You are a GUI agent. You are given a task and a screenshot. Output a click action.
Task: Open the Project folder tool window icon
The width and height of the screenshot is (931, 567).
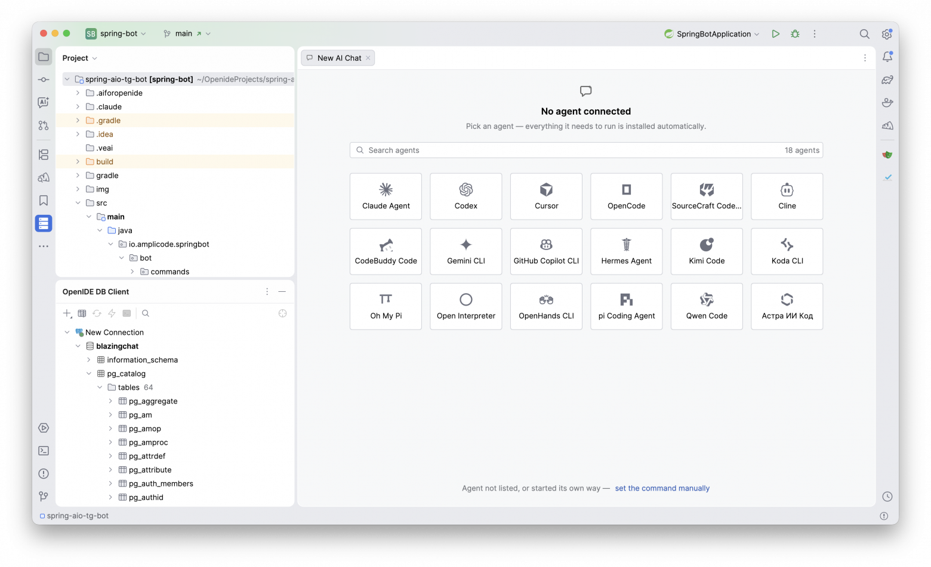click(44, 57)
